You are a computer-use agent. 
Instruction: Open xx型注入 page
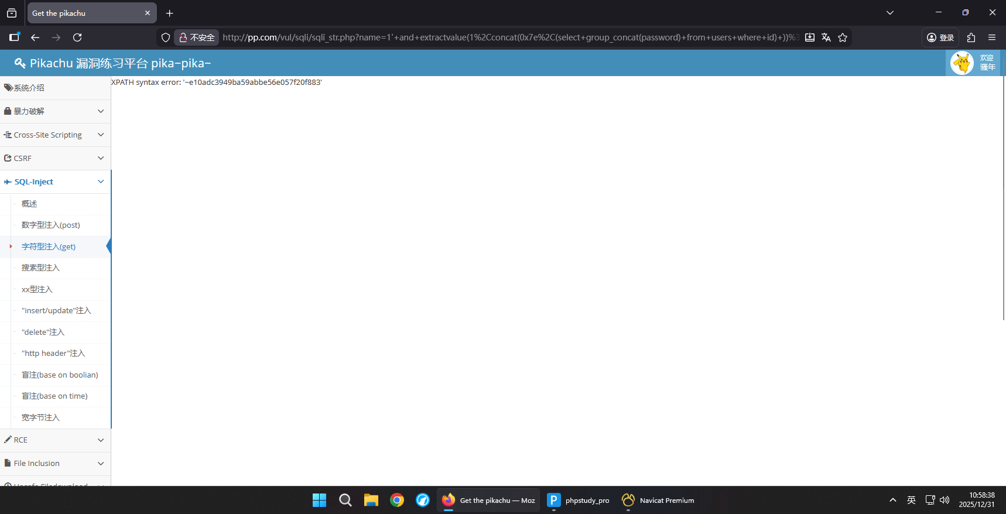(x=37, y=289)
